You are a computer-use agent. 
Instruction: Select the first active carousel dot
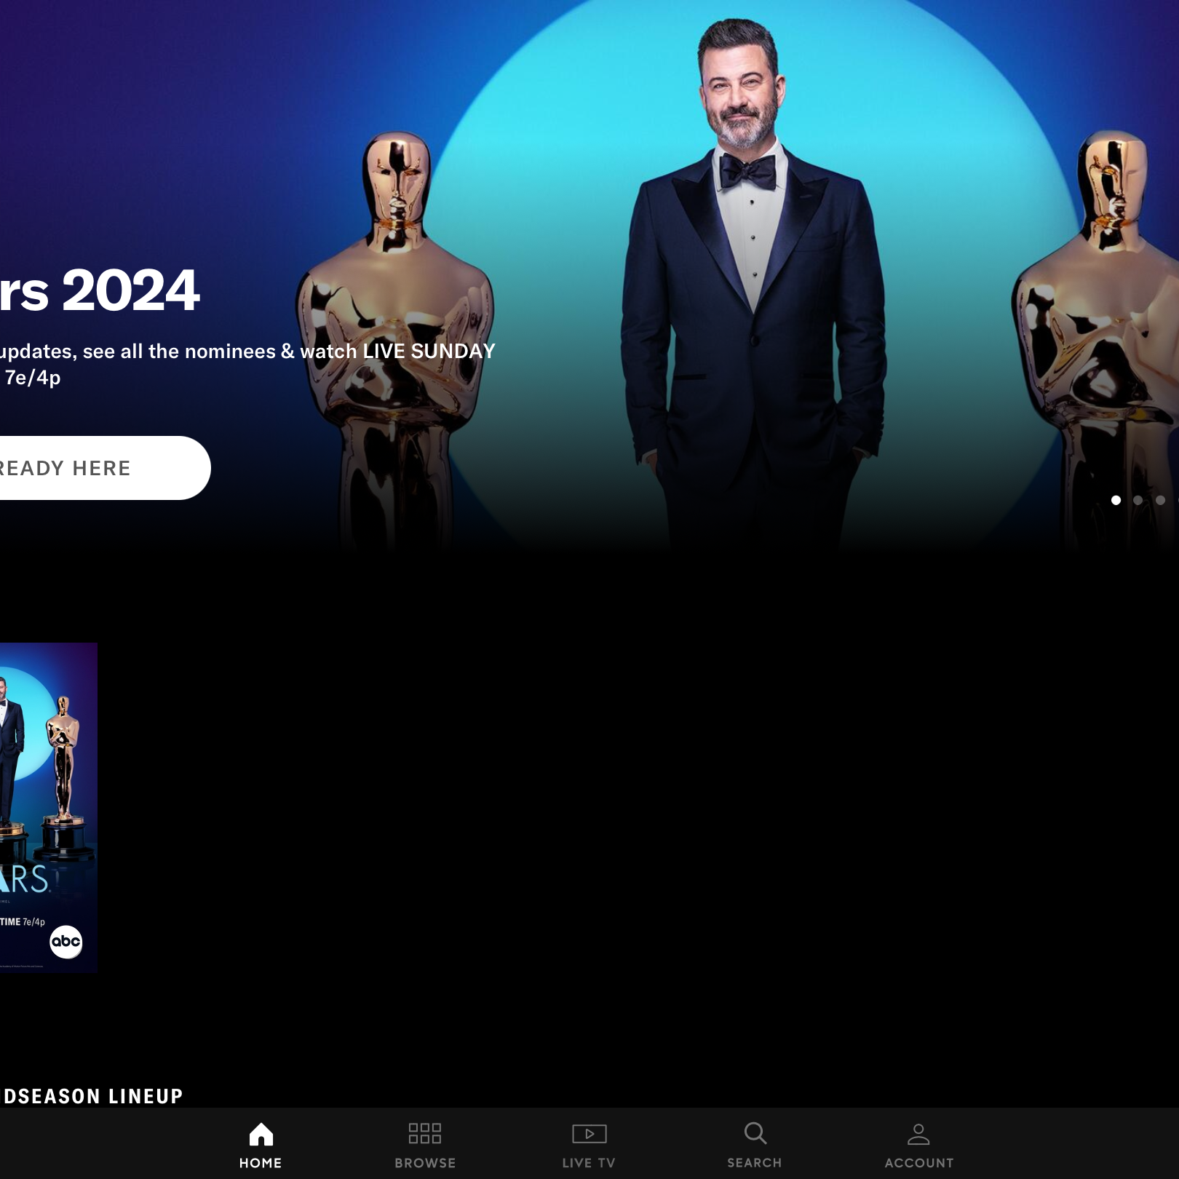(x=1116, y=500)
